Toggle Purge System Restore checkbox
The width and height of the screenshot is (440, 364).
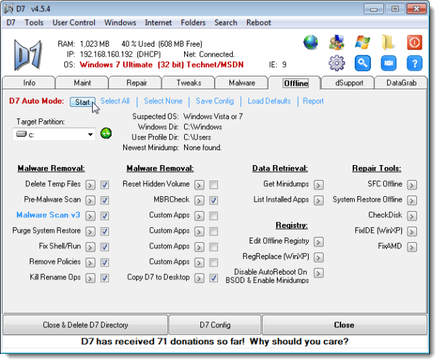click(105, 231)
